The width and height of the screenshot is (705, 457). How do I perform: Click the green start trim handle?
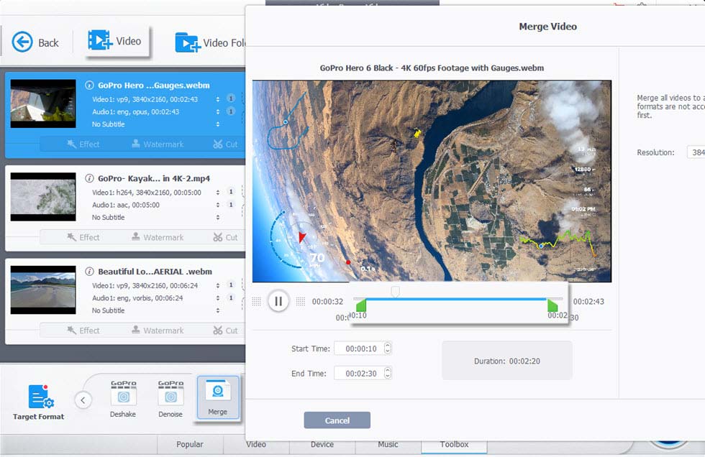(360, 305)
